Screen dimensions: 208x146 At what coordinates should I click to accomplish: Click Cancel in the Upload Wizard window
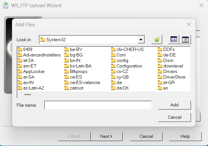tap(146, 136)
